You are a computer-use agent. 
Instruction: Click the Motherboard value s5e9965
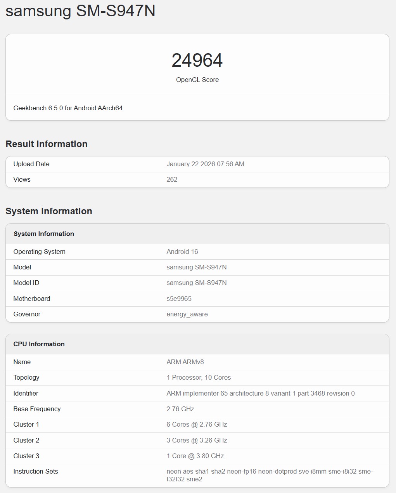pyautogui.click(x=179, y=299)
